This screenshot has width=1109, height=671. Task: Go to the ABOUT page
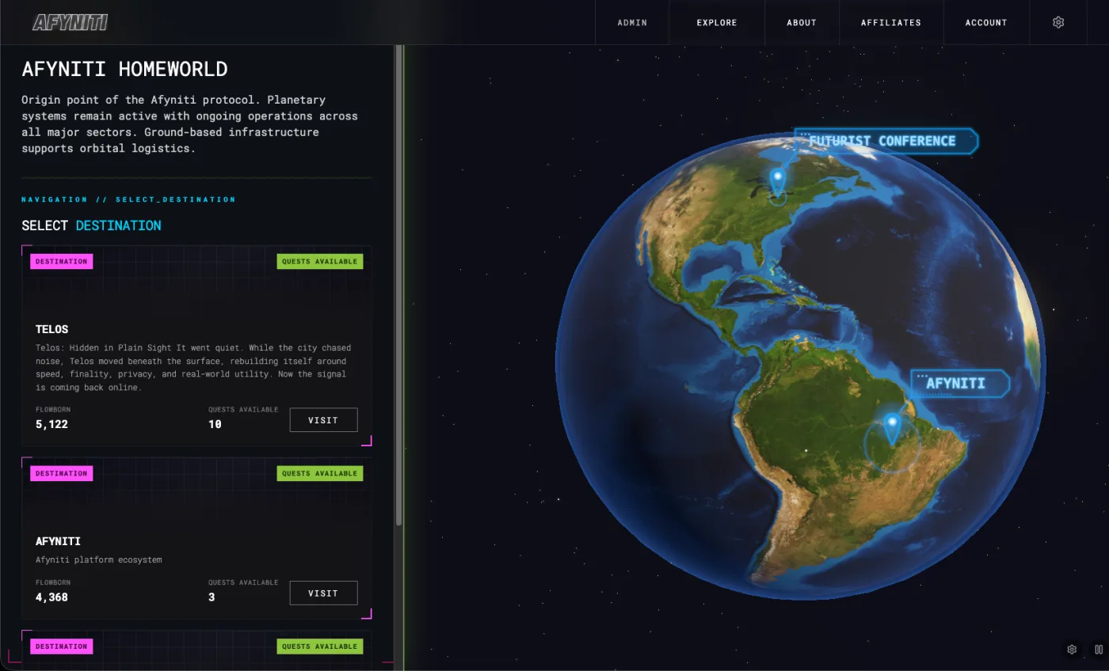point(802,22)
